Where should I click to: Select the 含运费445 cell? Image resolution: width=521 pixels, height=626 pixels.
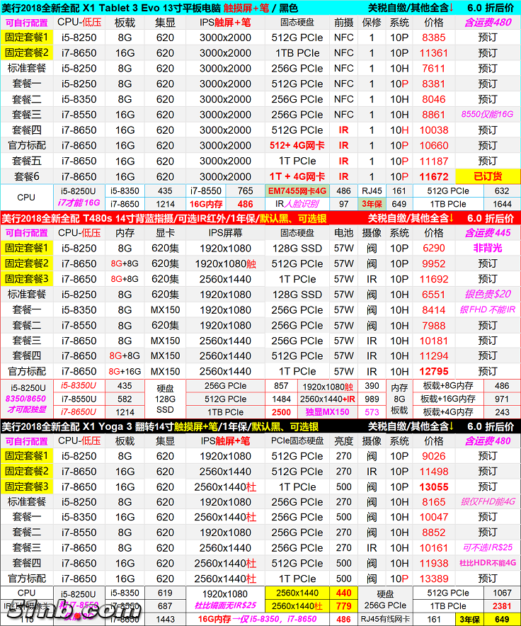[x=488, y=233]
